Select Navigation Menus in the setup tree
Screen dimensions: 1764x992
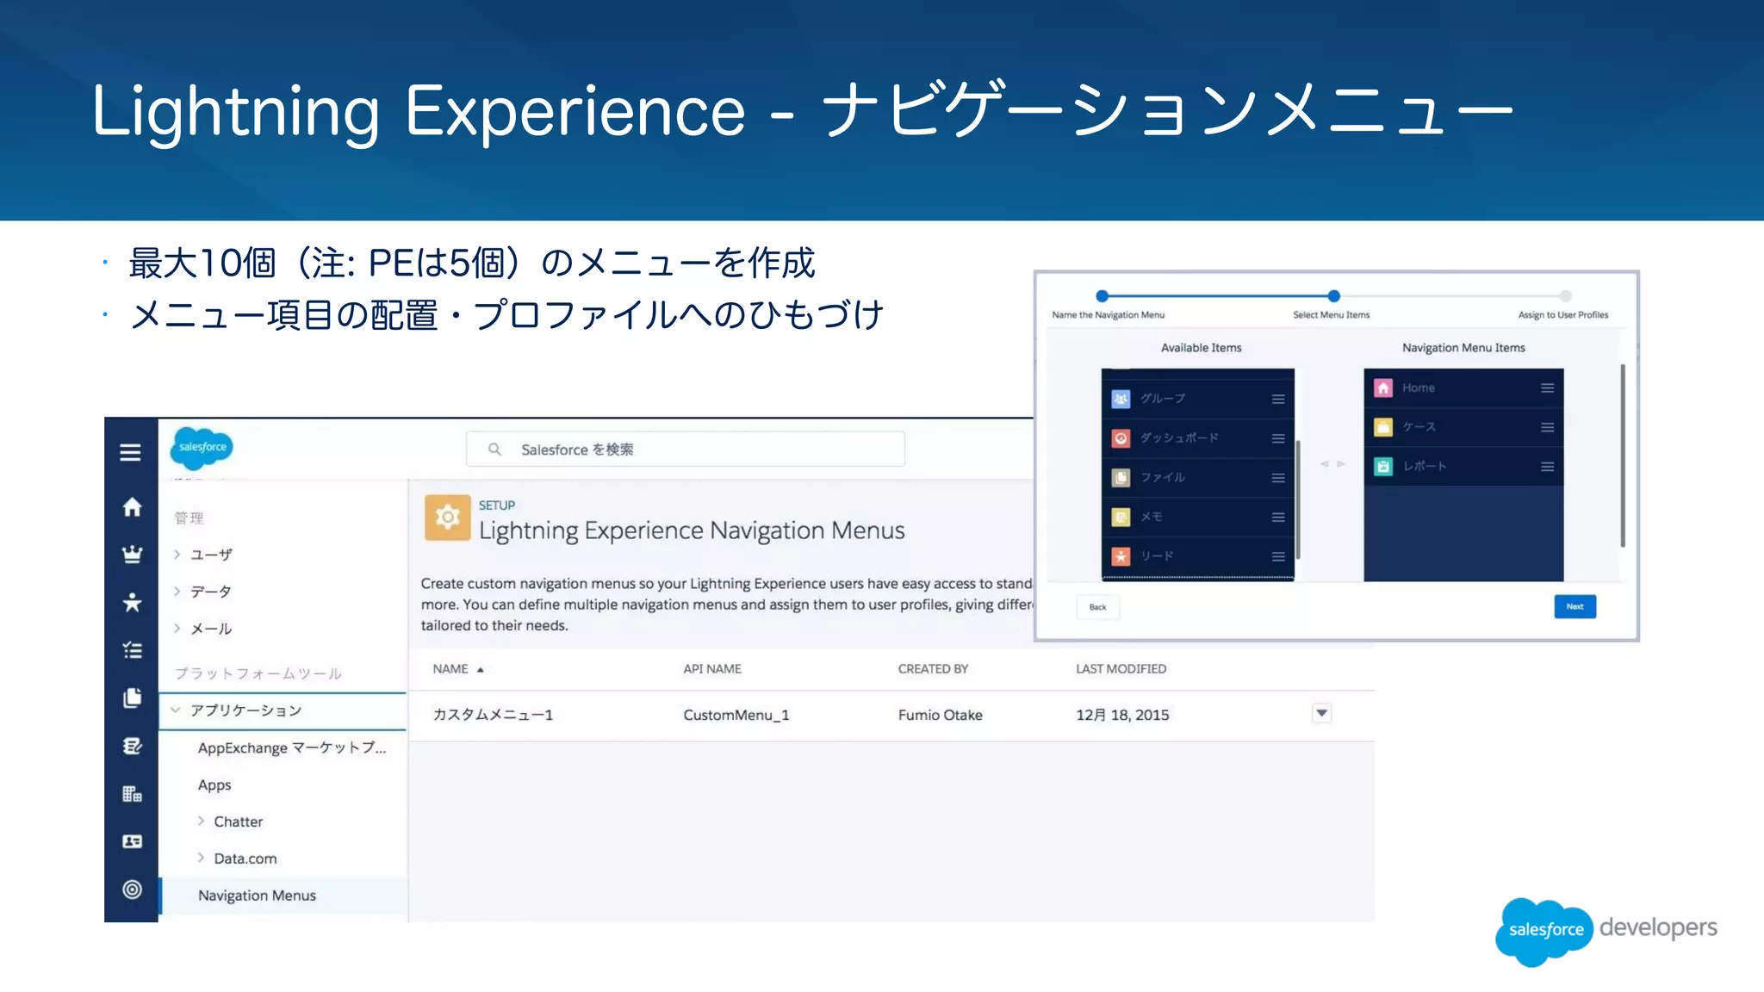click(x=257, y=896)
